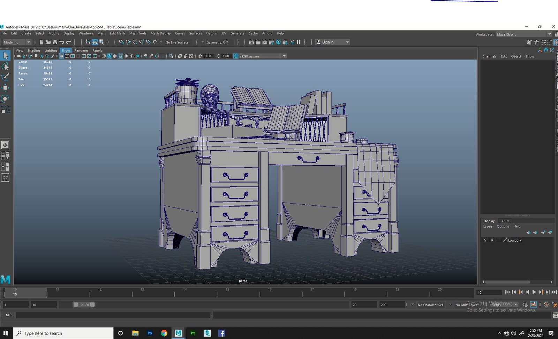This screenshot has width=558, height=339.
Task: Select by component type mode icon
Action: [101, 42]
